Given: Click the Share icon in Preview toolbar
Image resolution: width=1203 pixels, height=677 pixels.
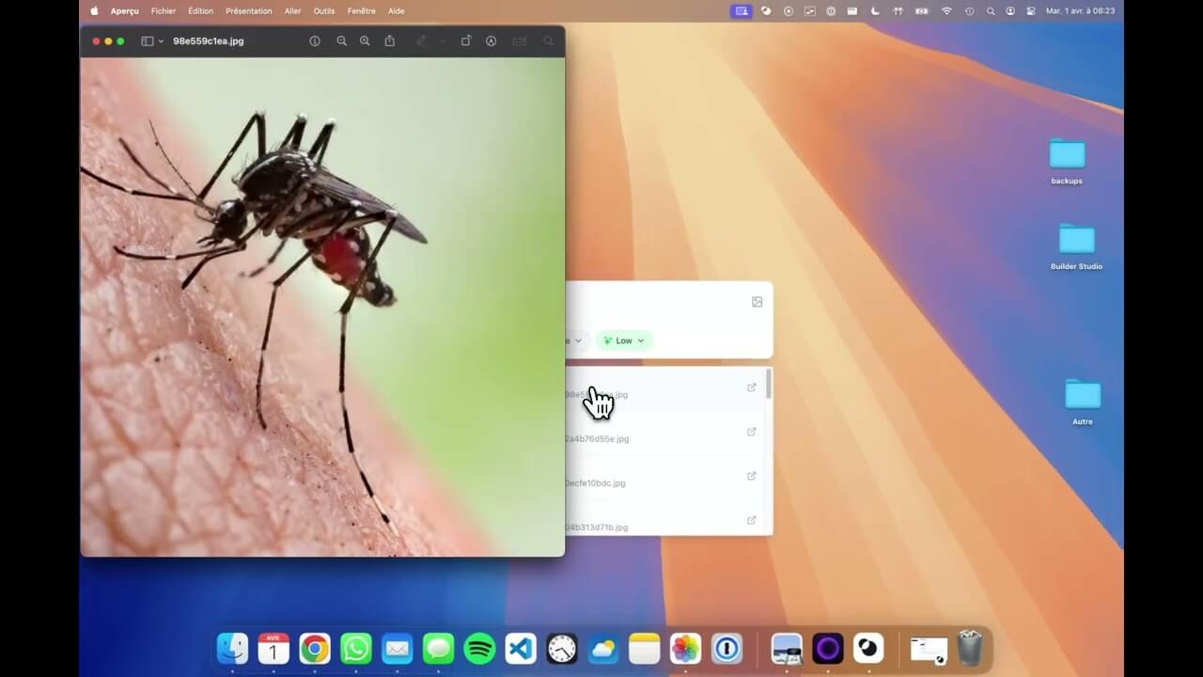Looking at the screenshot, I should (x=390, y=41).
